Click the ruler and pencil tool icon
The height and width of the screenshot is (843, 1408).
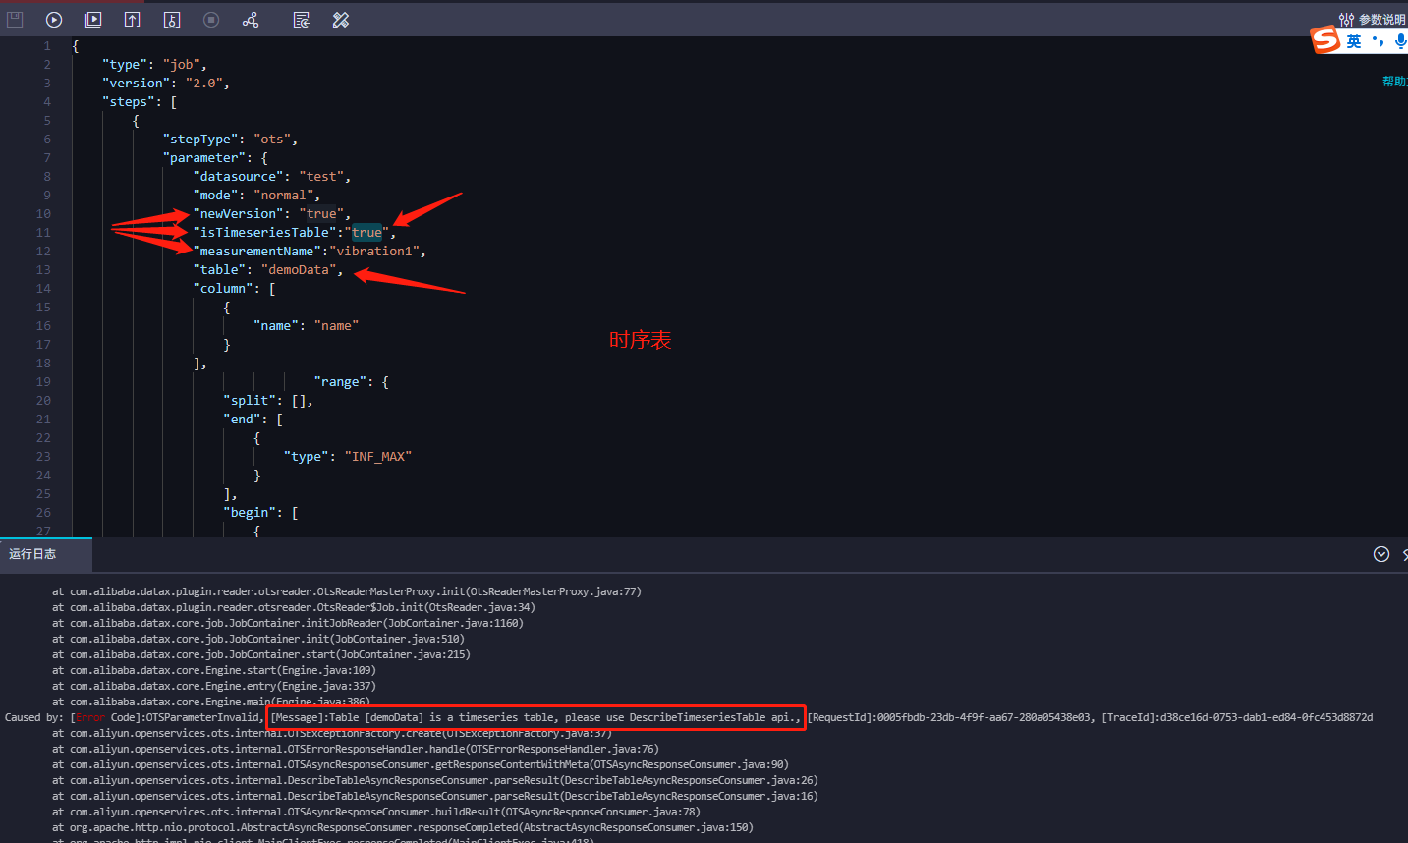click(341, 19)
